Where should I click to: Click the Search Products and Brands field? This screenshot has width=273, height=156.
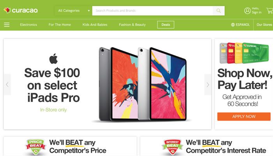point(152,11)
